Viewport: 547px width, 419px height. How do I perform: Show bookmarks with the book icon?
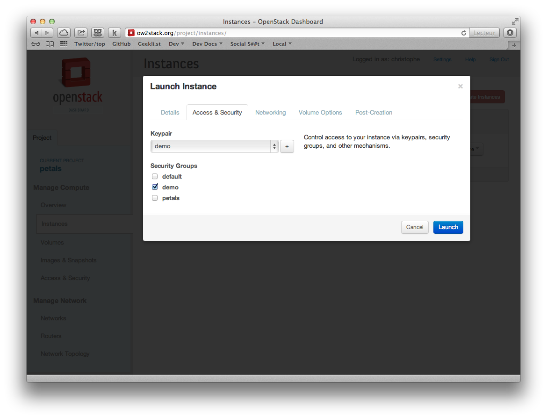point(50,44)
